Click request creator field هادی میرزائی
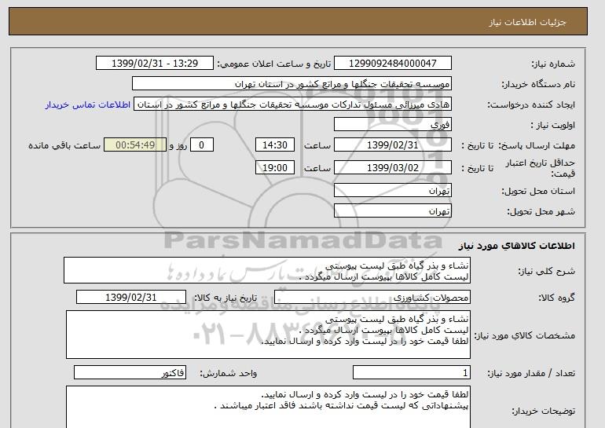 click(292, 104)
